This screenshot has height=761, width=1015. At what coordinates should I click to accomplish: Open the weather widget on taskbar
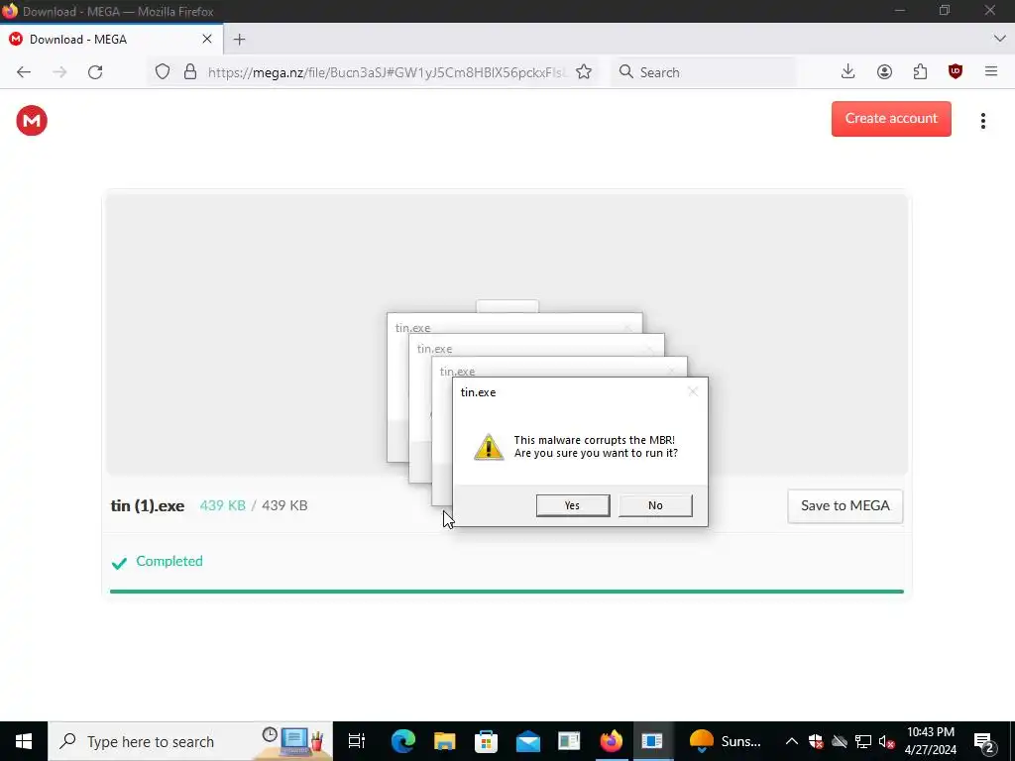726,741
